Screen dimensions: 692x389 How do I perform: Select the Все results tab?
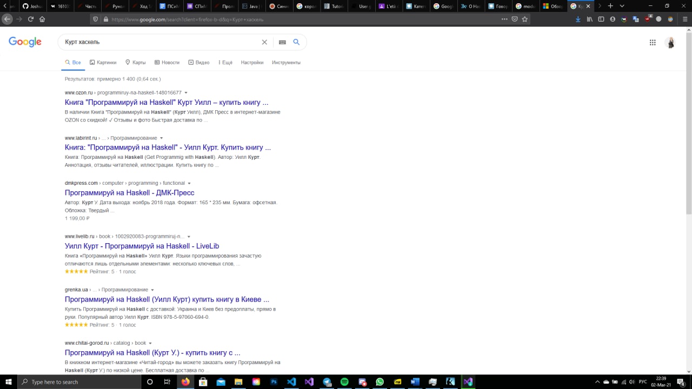[73, 63]
